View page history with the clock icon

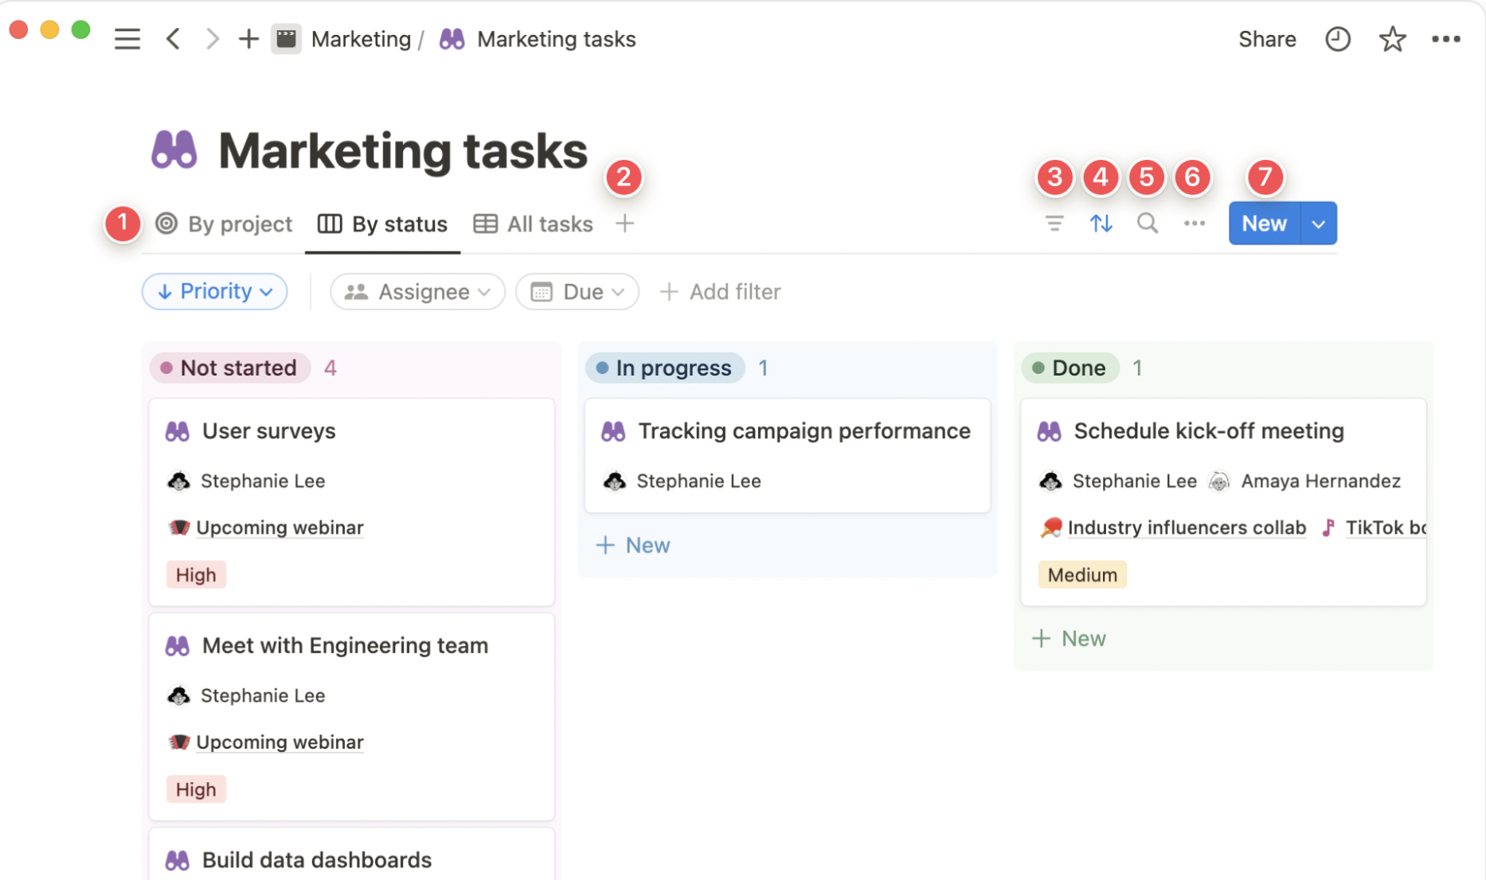[1338, 38]
